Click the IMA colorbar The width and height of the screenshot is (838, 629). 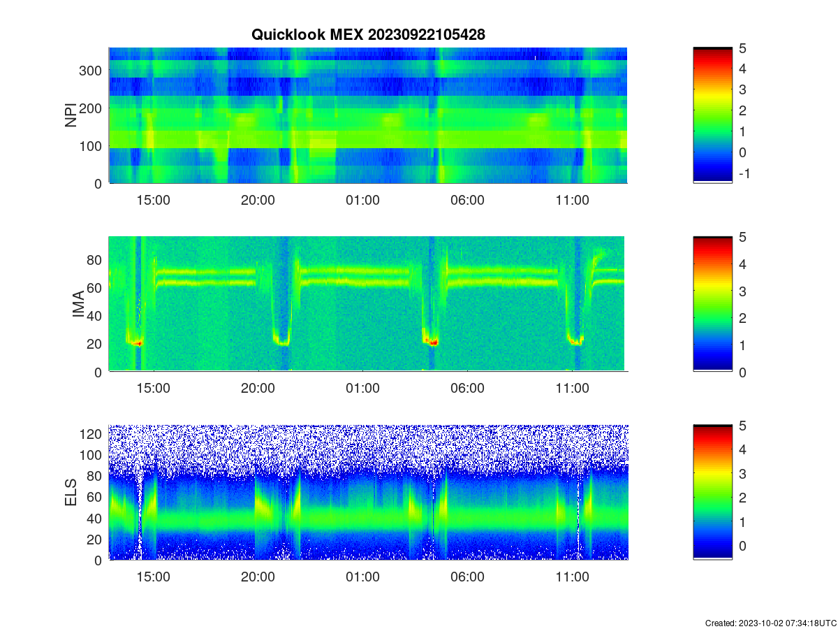pyautogui.click(x=712, y=304)
